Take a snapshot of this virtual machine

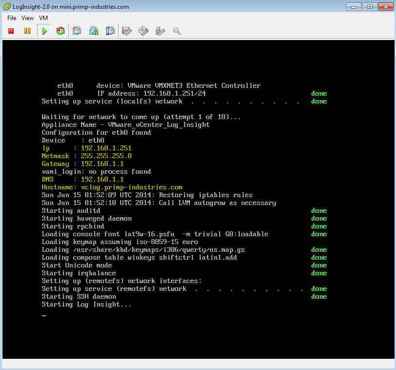(x=77, y=31)
